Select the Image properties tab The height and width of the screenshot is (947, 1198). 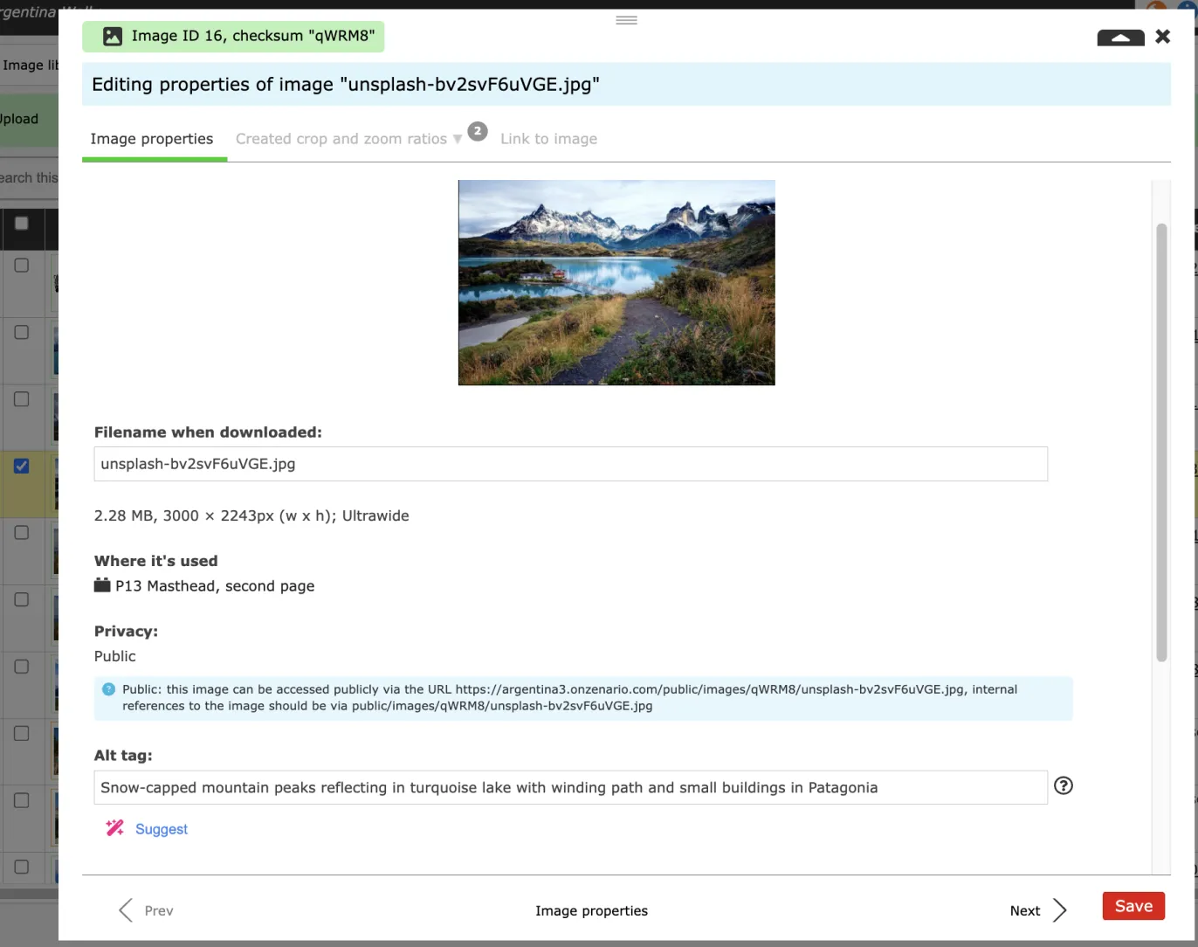[152, 139]
